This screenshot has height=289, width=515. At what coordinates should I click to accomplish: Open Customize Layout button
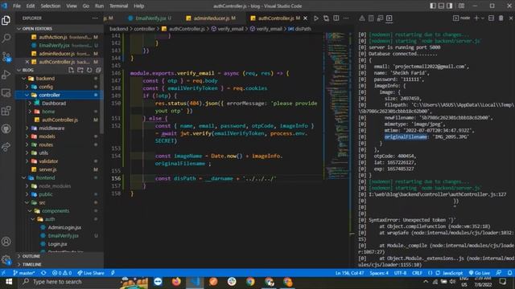pos(461,6)
